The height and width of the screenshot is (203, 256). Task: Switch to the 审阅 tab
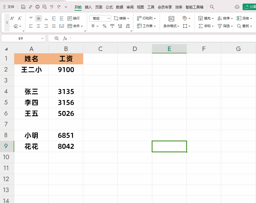130,7
